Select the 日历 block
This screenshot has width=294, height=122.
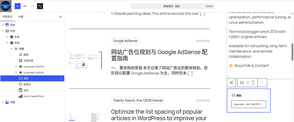point(26,90)
